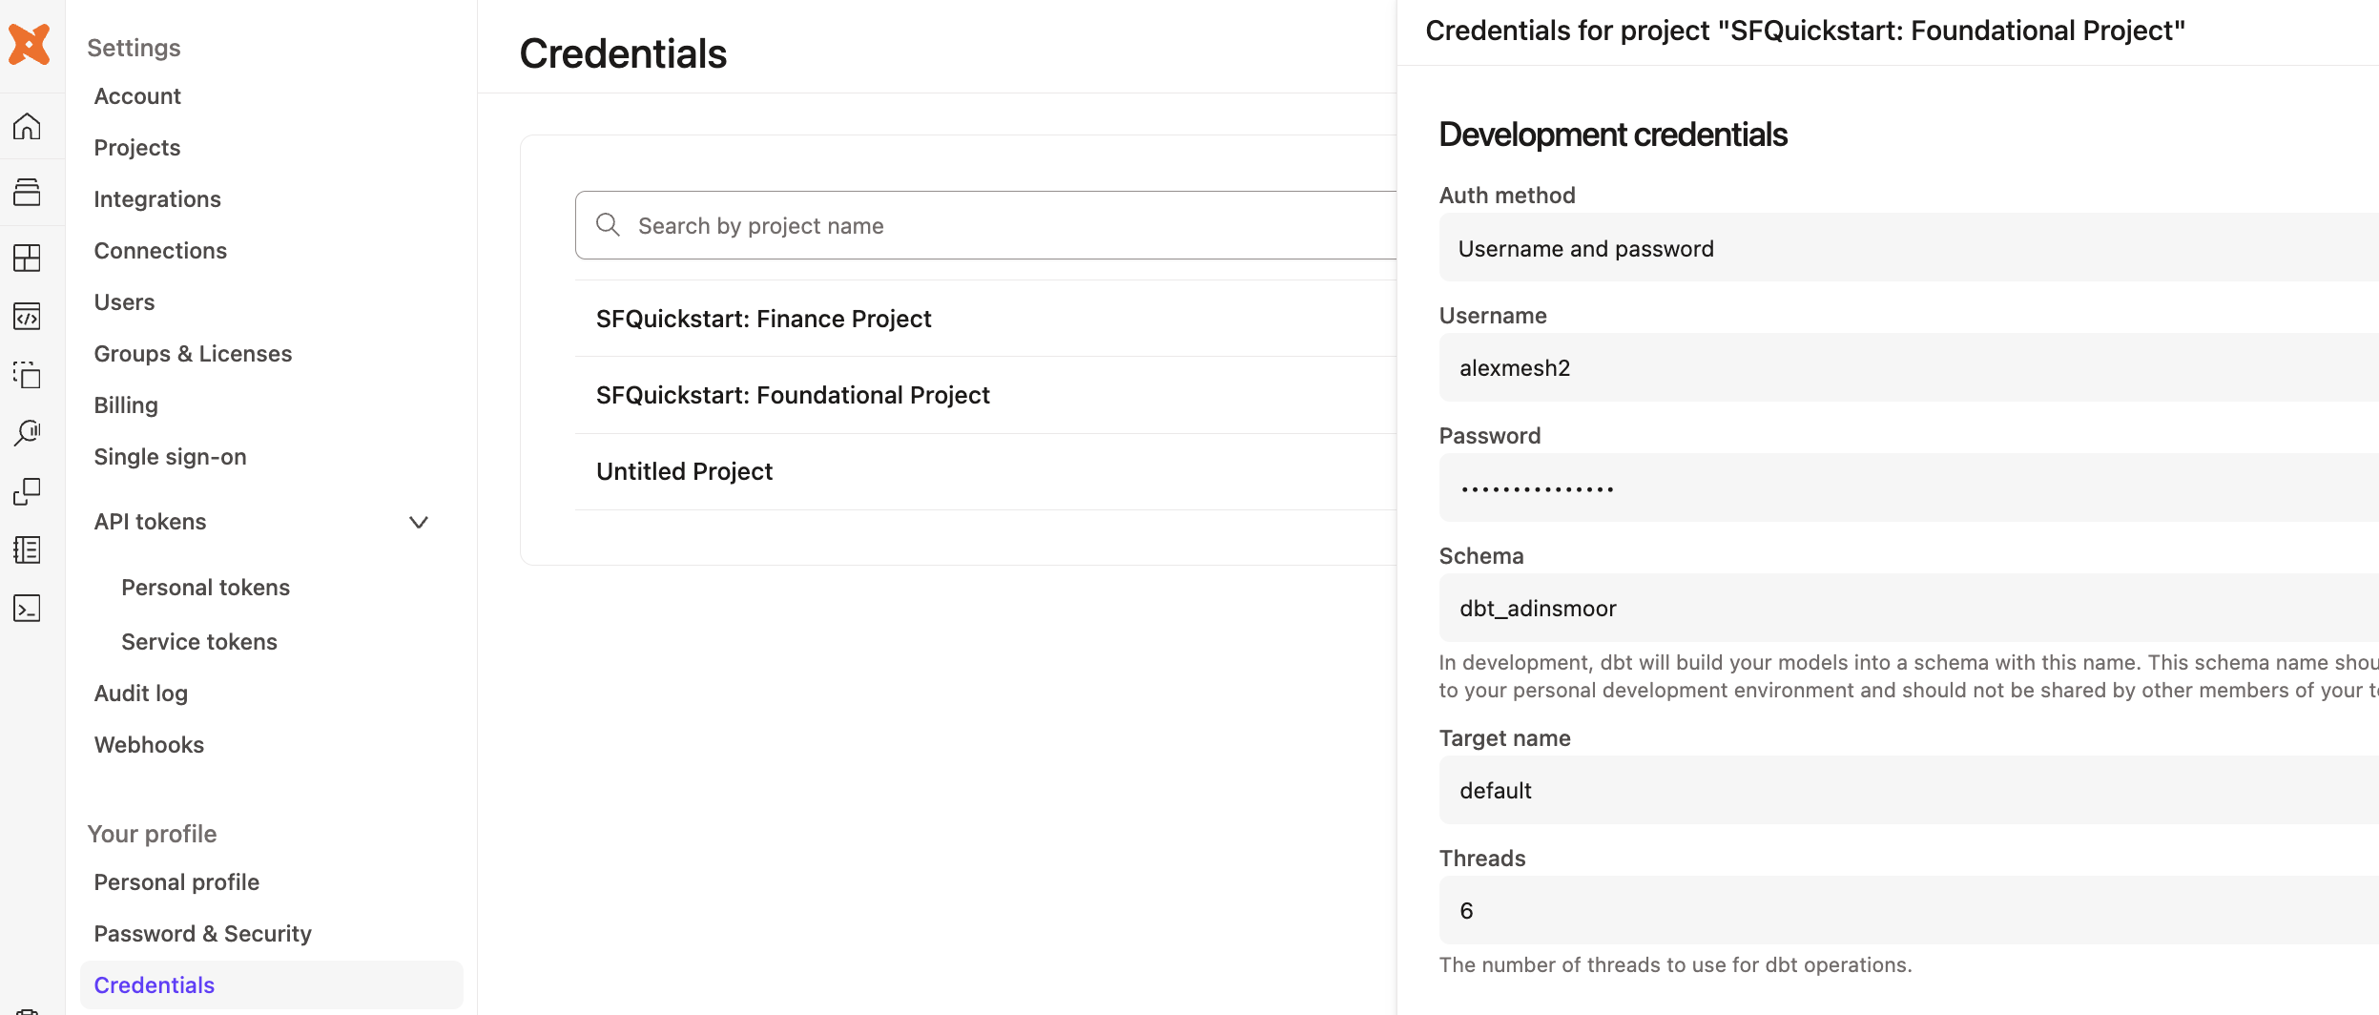Open the notebook icon in sidebar

click(27, 549)
